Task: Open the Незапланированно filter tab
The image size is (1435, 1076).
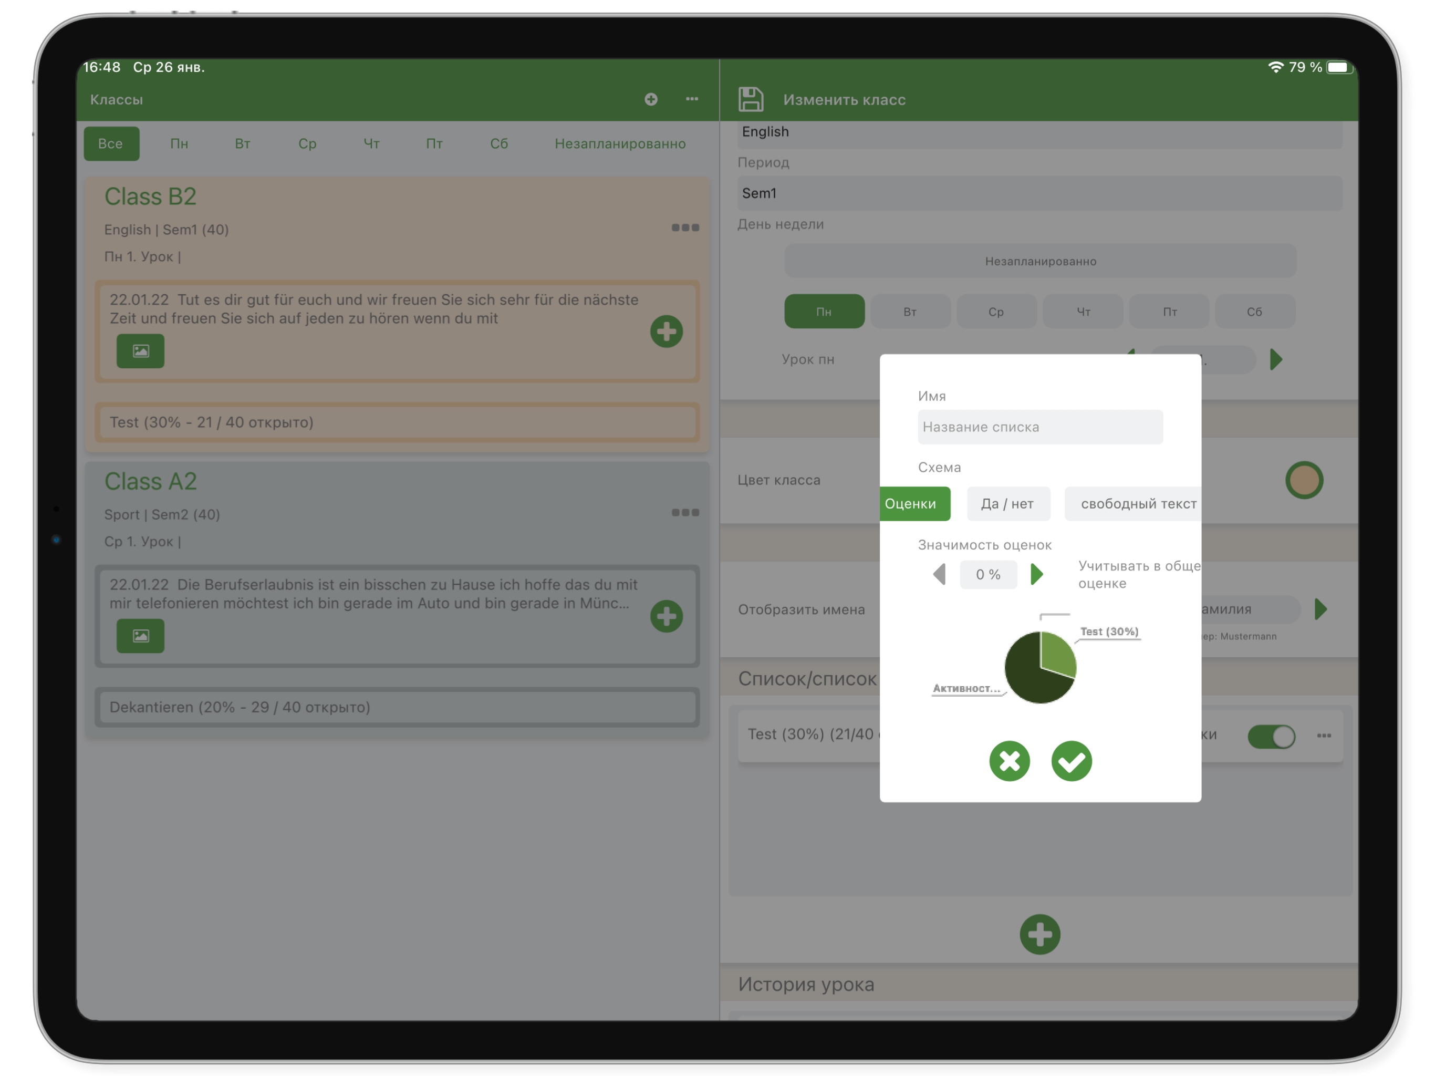Action: [620, 143]
